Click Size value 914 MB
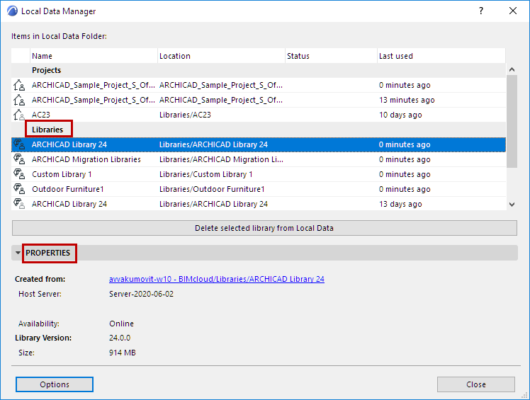This screenshot has width=530, height=400. click(123, 353)
